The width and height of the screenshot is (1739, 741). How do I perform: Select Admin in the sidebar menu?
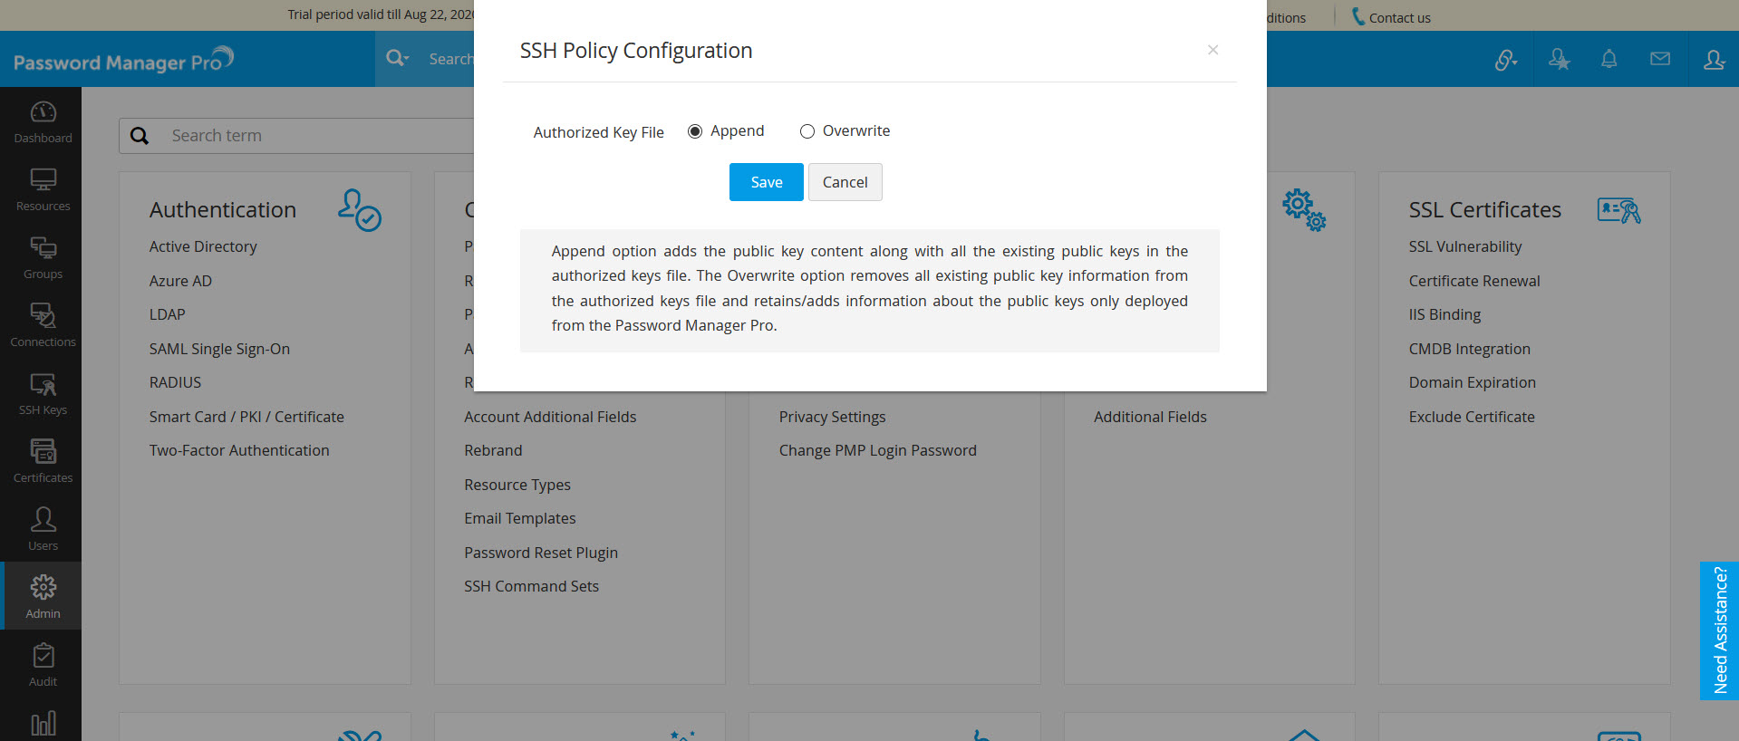[43, 596]
